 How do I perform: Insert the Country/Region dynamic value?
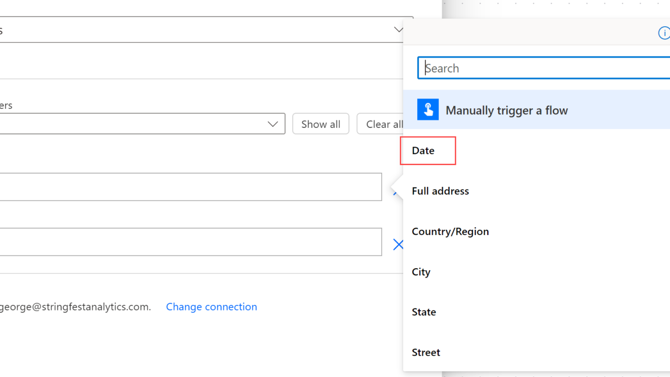click(450, 231)
